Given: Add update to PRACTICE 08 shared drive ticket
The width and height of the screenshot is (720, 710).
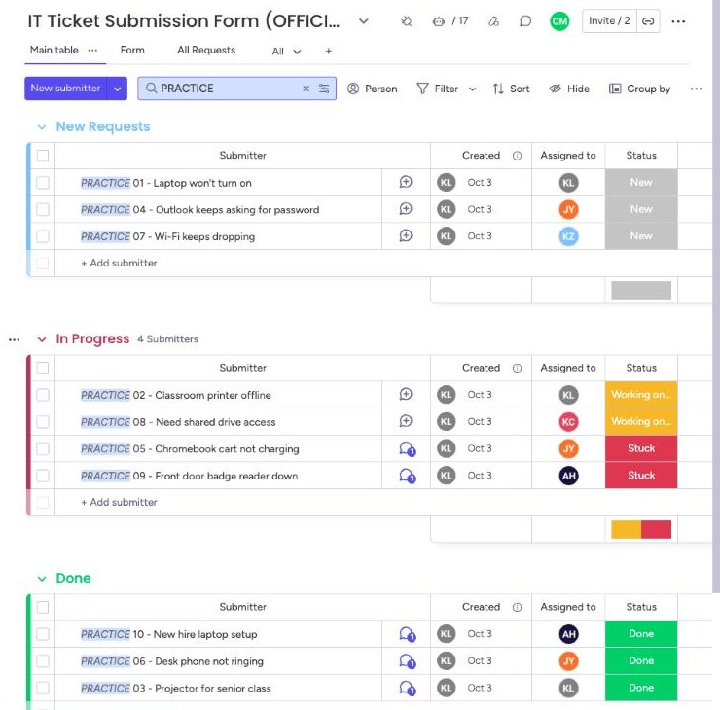Looking at the screenshot, I should click(x=406, y=421).
